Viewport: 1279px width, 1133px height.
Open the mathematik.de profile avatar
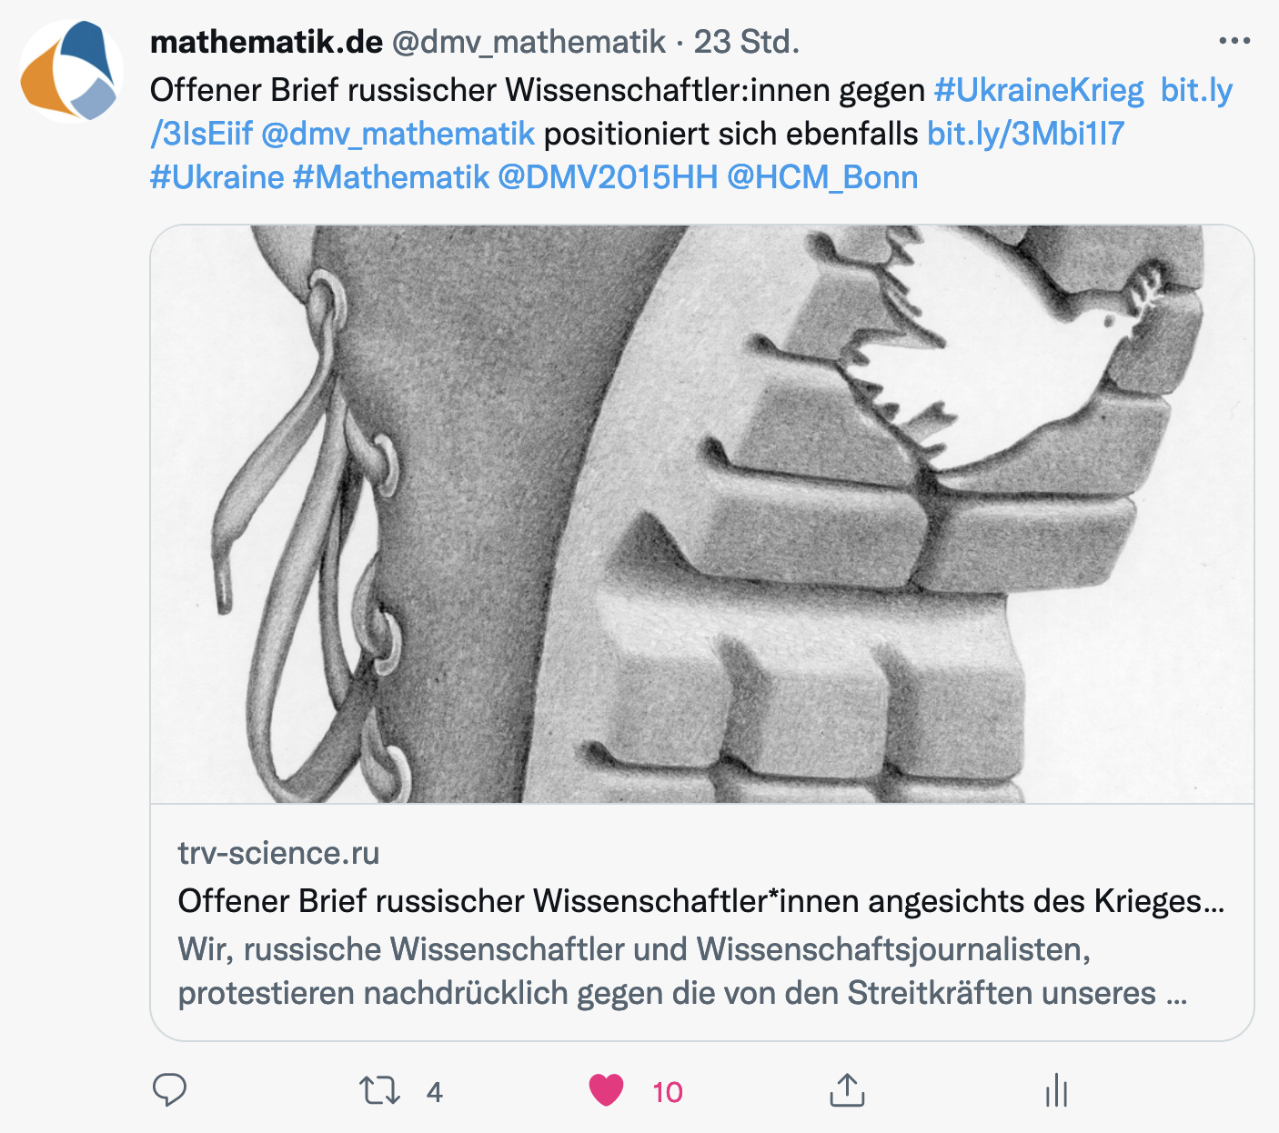72,71
